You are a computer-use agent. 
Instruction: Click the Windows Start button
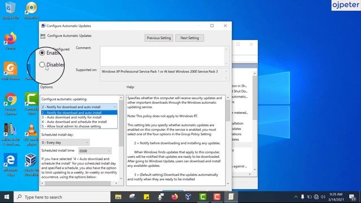pyautogui.click(x=7, y=197)
